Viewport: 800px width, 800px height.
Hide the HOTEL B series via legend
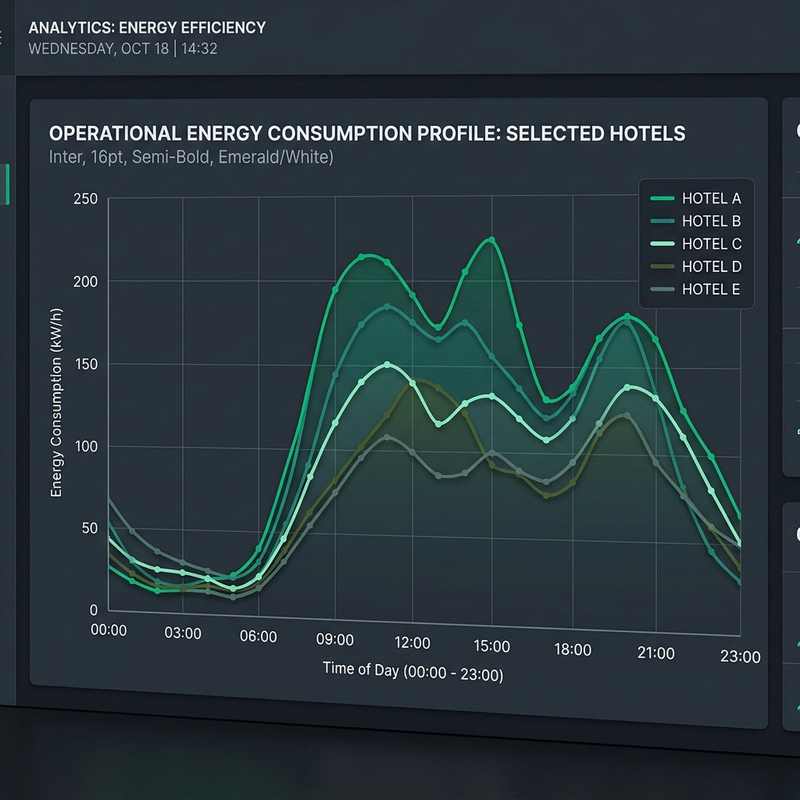pyautogui.click(x=711, y=221)
